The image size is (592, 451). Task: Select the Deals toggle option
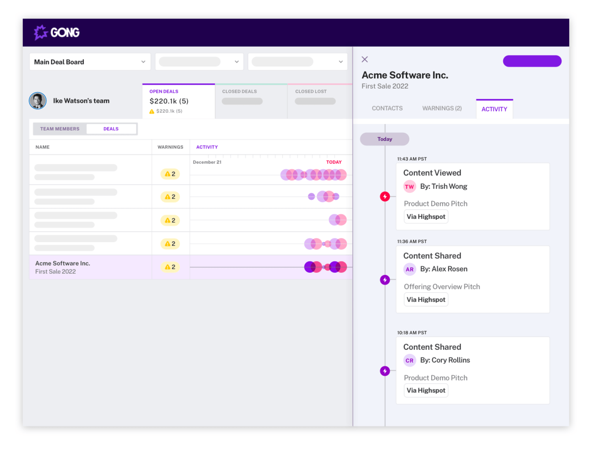[111, 129]
